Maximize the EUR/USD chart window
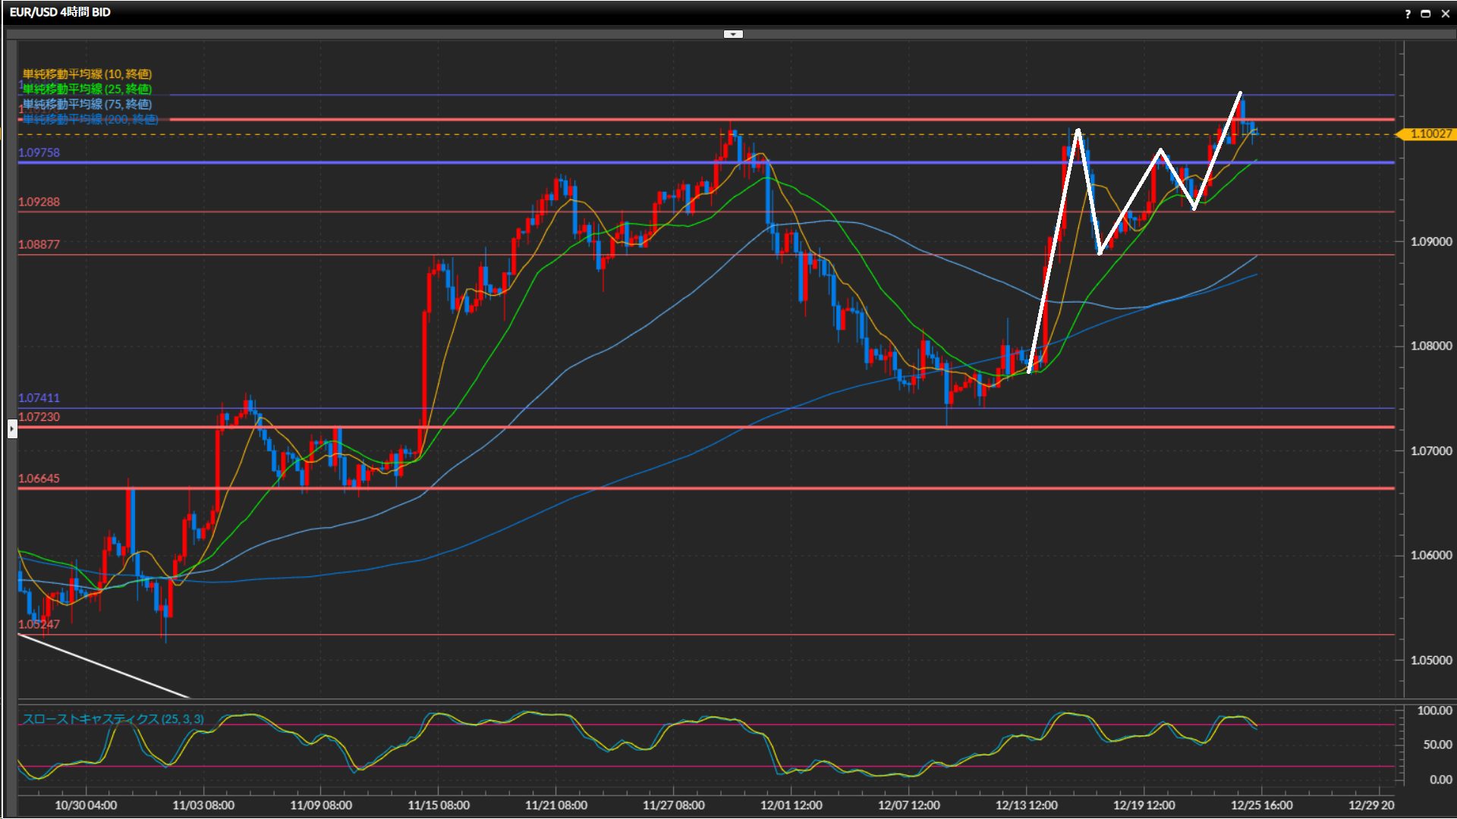The image size is (1457, 819). (x=1426, y=13)
